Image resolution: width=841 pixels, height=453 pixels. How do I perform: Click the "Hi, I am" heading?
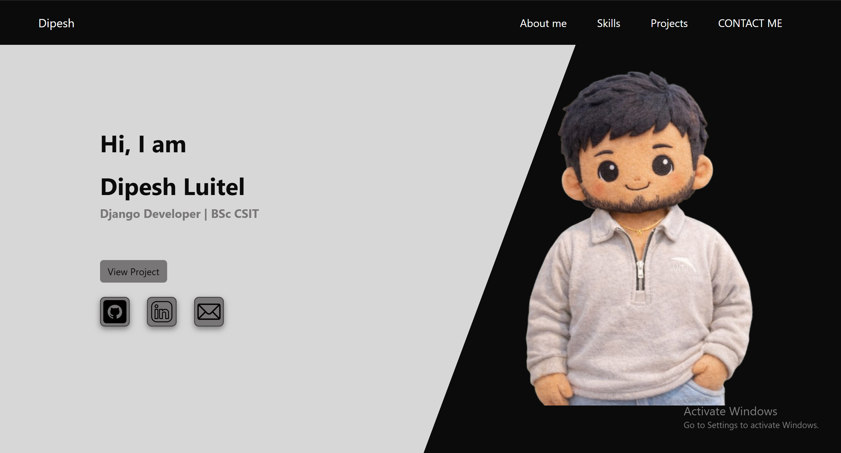(x=143, y=144)
